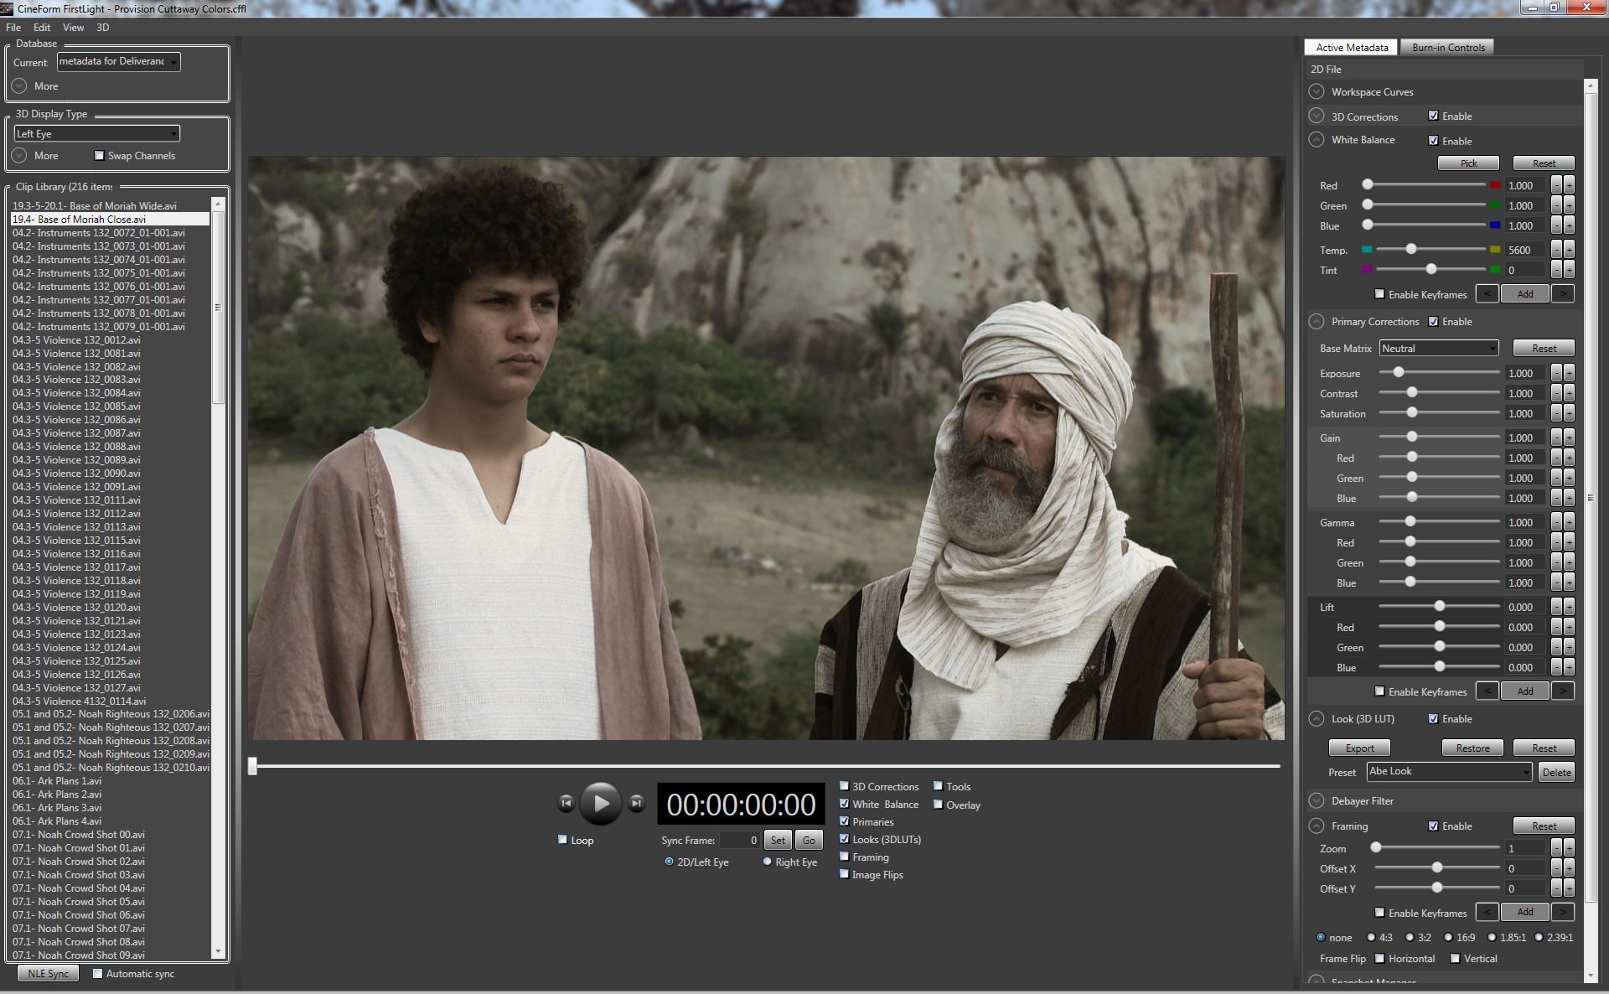Viewport: 1609px width, 994px height.
Task: Collapse the White Balance section
Action: pos(1317,140)
